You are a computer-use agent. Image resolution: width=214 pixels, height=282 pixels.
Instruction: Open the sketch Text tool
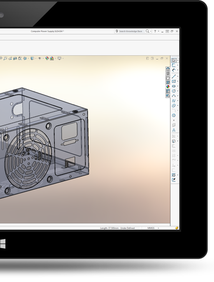tap(174, 130)
